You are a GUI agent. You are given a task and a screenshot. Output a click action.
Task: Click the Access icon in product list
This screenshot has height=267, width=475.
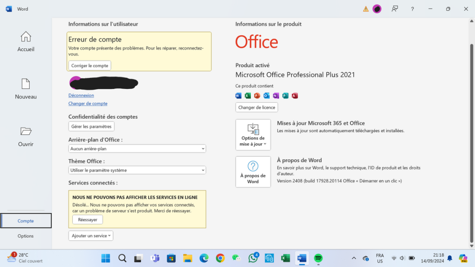[295, 95]
